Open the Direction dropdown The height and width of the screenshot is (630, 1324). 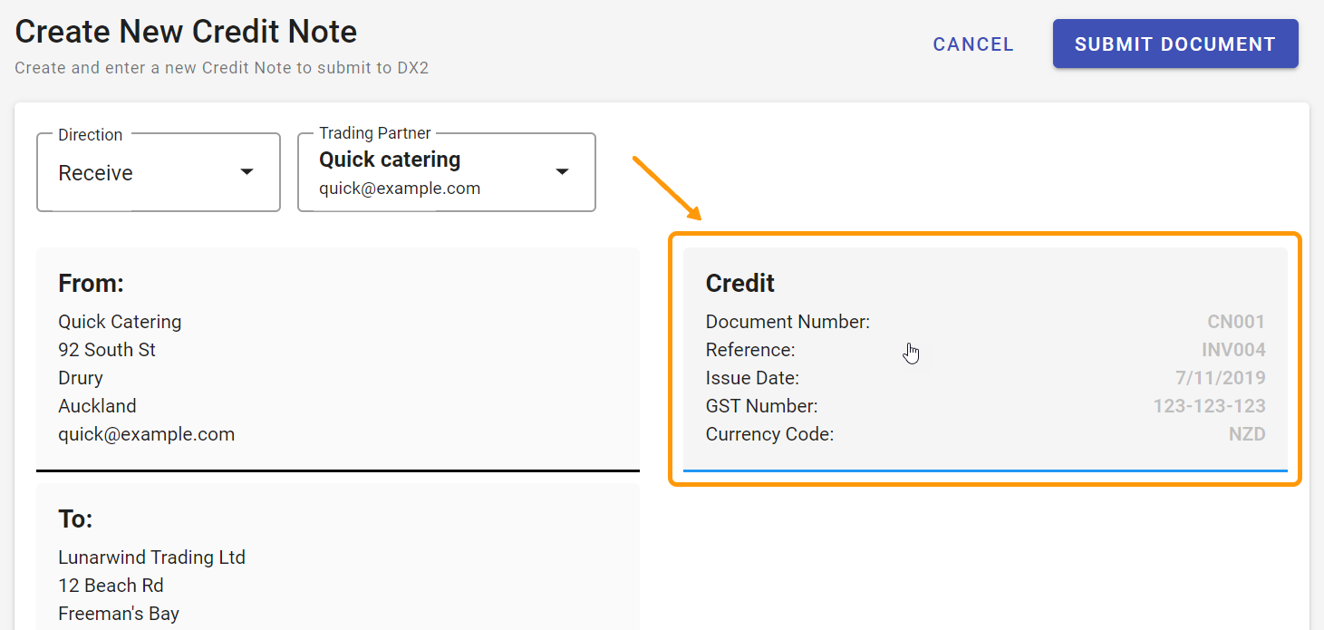click(x=158, y=172)
